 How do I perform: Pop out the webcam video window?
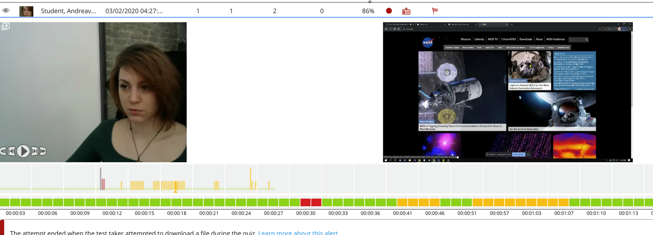pos(6,27)
